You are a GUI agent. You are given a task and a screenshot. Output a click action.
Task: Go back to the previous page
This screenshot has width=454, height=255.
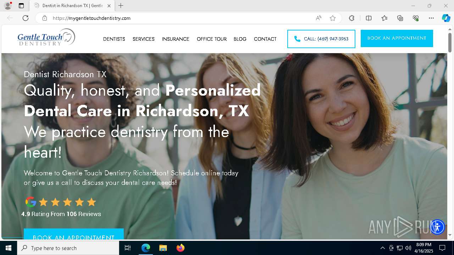click(x=10, y=18)
